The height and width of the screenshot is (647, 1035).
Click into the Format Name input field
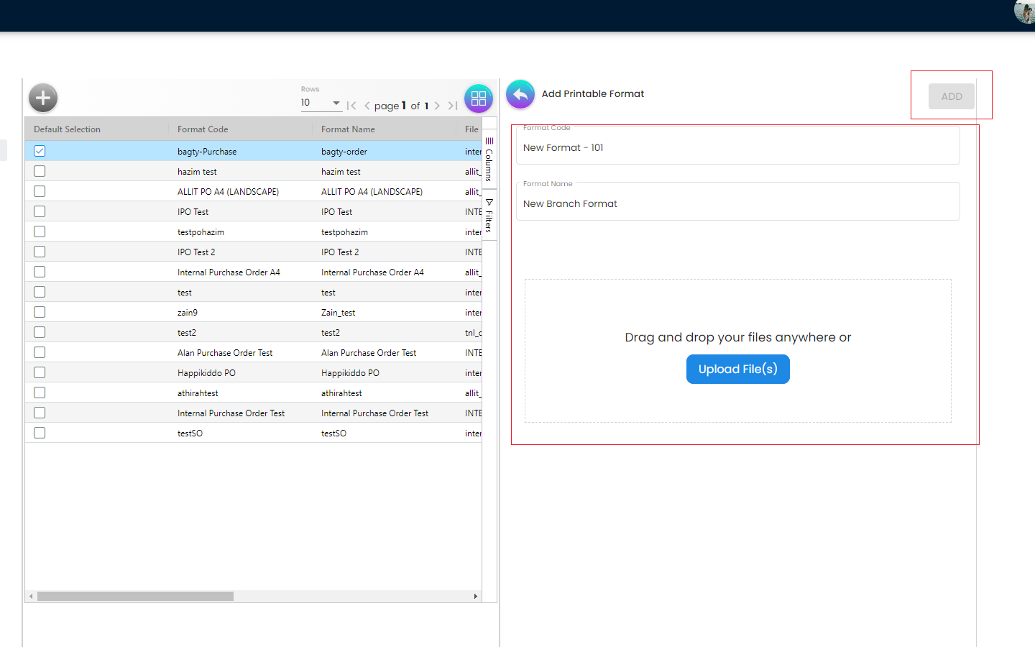(737, 204)
